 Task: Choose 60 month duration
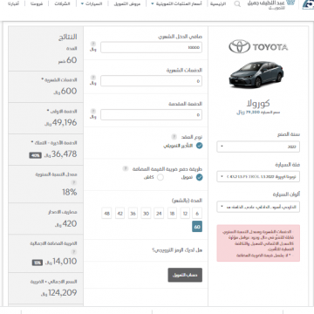coord(197,227)
